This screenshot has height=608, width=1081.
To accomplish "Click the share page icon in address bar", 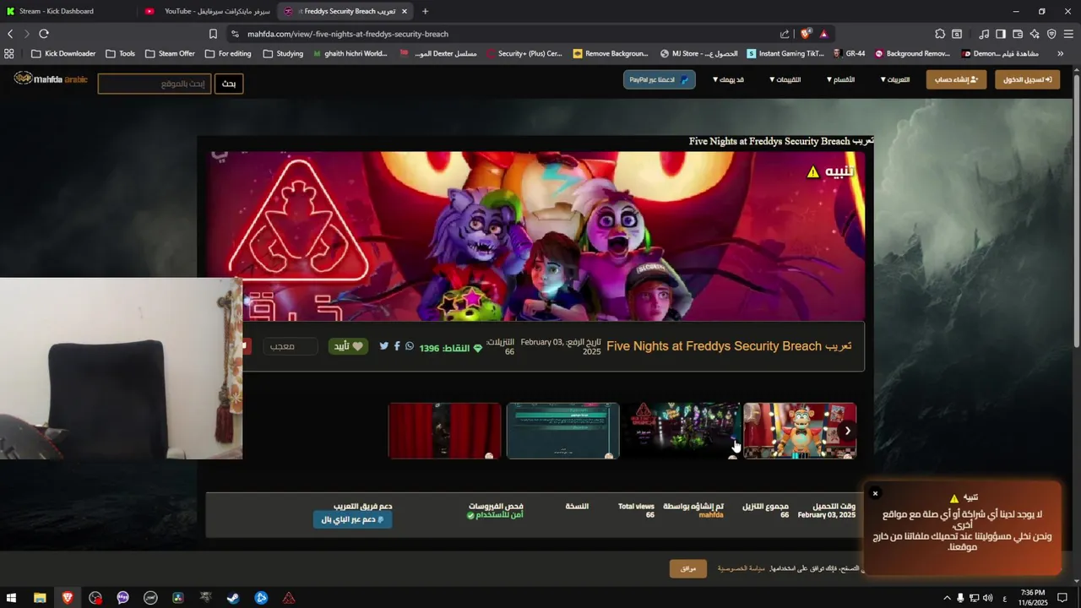I will pyautogui.click(x=785, y=34).
